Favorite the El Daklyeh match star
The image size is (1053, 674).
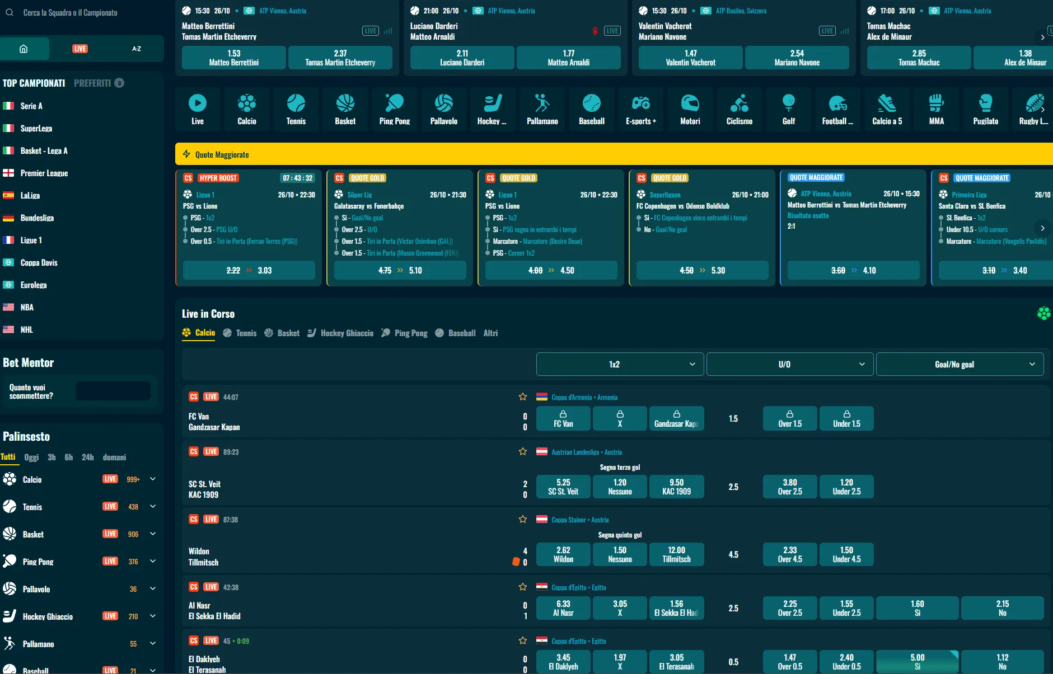pos(523,640)
